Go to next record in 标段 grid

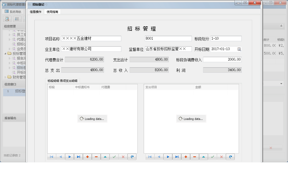(70, 157)
